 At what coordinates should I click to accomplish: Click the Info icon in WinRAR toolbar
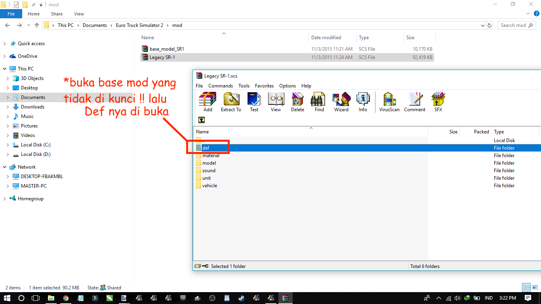tap(363, 102)
